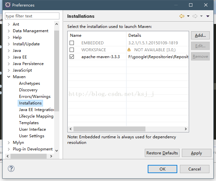
Task: Click the Eclipse Preferences title icon
Action: (x=8, y=5)
